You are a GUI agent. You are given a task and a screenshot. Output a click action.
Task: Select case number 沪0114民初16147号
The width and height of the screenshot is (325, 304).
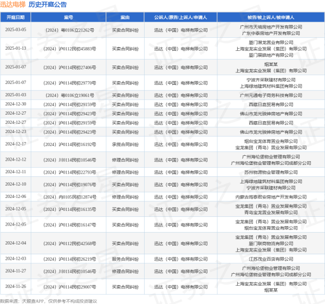click(x=70, y=225)
